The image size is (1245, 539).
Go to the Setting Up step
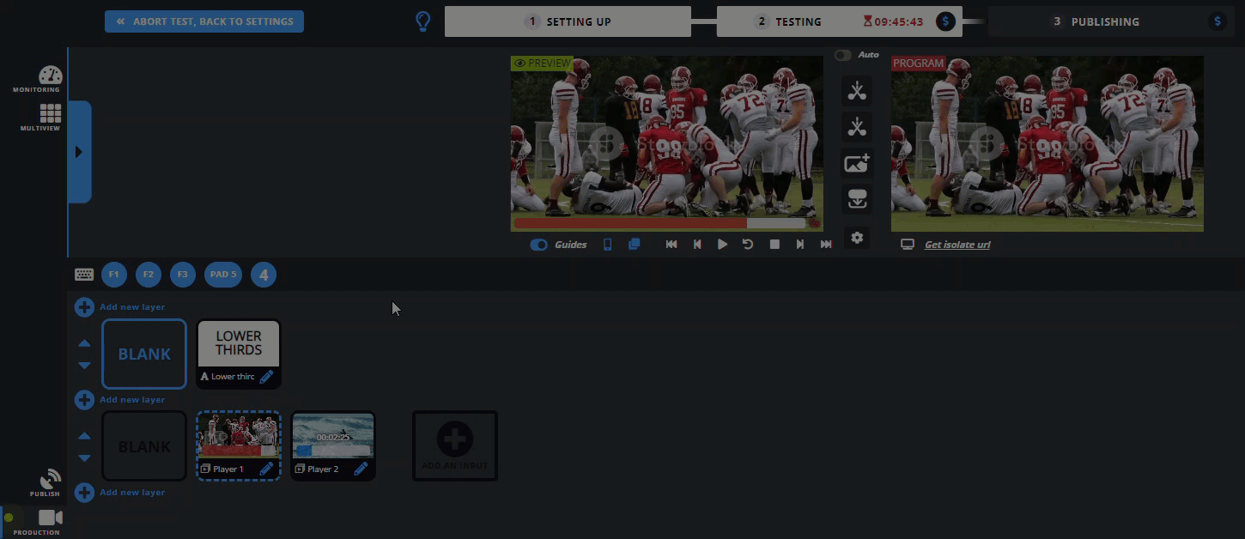pyautogui.click(x=568, y=21)
